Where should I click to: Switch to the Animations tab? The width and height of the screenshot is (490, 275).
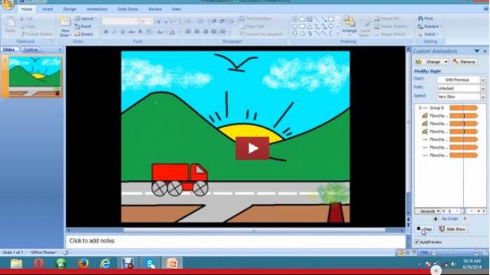(x=97, y=9)
